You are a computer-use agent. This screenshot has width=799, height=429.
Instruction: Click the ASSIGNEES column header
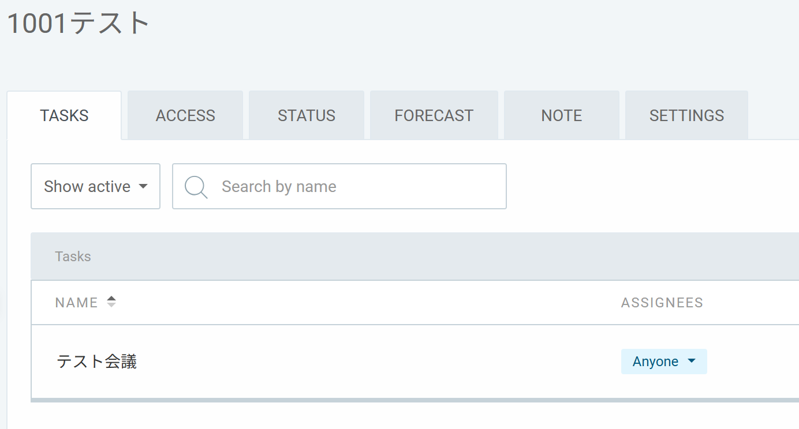pos(662,303)
